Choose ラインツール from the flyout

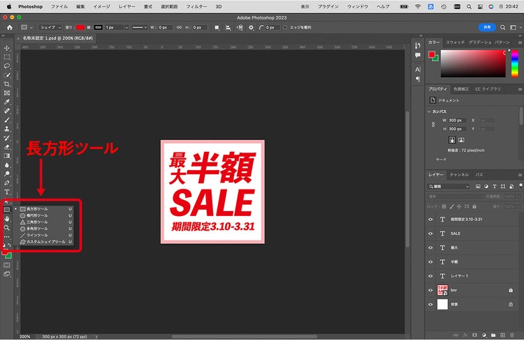46,235
